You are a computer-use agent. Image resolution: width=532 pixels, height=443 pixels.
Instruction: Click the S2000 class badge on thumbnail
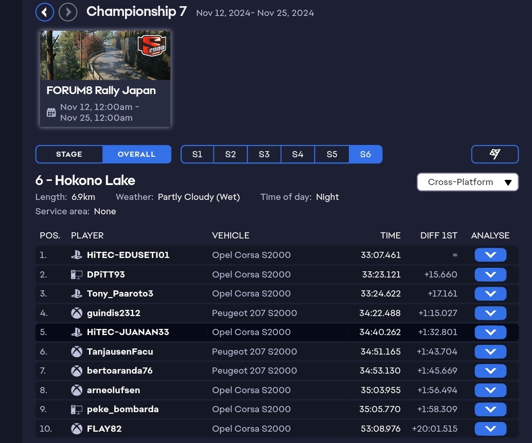(152, 45)
